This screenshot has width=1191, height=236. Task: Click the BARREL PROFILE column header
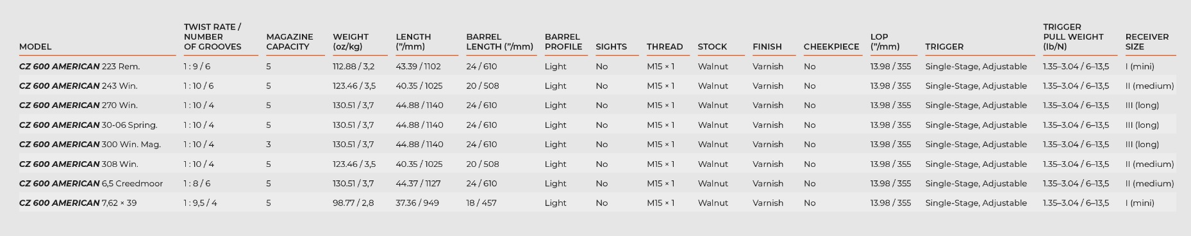[x=563, y=42]
